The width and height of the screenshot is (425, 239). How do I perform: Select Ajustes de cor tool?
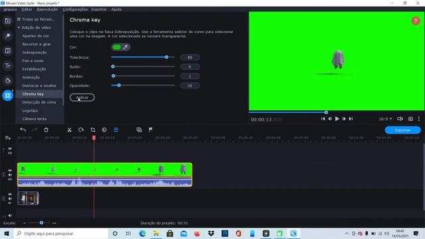coord(36,36)
